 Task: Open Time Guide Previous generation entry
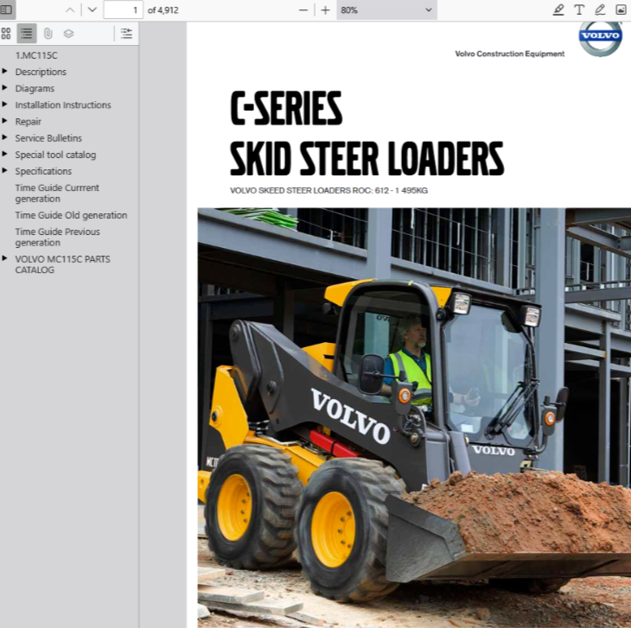[x=58, y=238]
